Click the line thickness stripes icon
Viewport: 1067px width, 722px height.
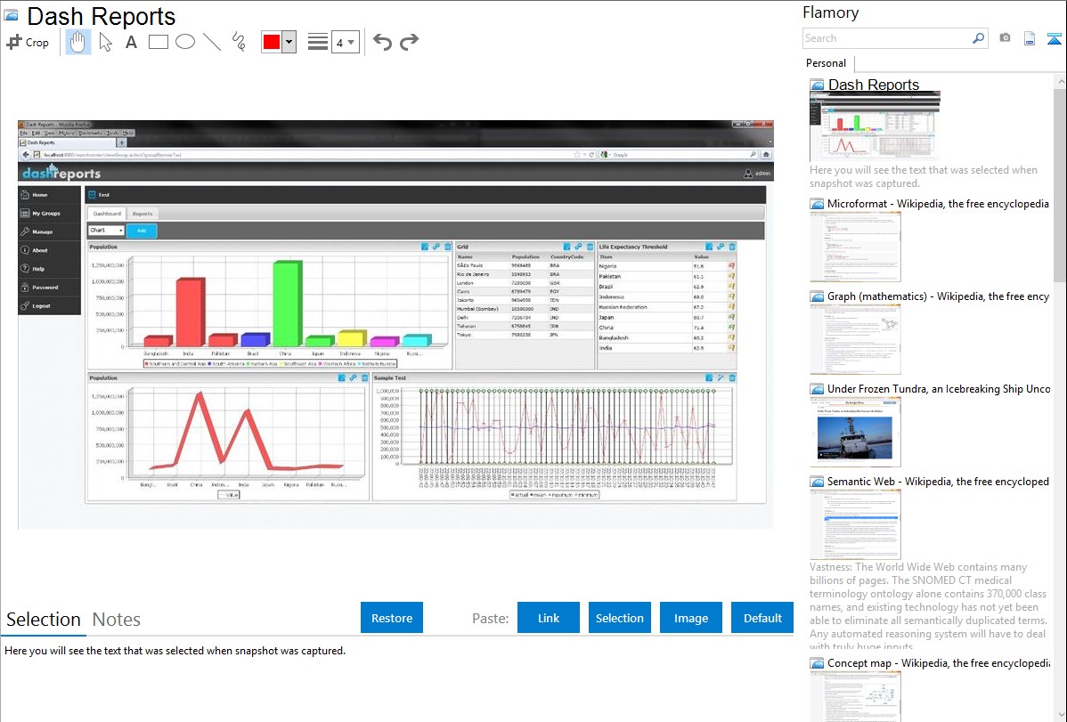coord(317,42)
